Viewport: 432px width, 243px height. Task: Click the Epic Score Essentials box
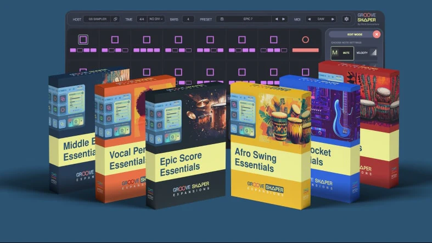(x=186, y=146)
